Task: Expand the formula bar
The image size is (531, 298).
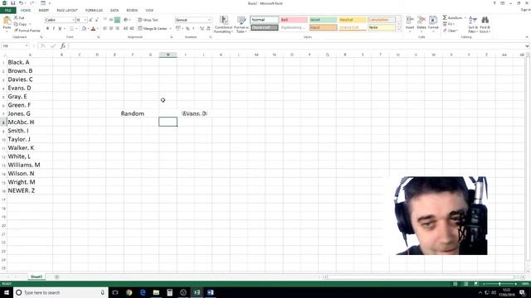Action: pyautogui.click(x=527, y=46)
